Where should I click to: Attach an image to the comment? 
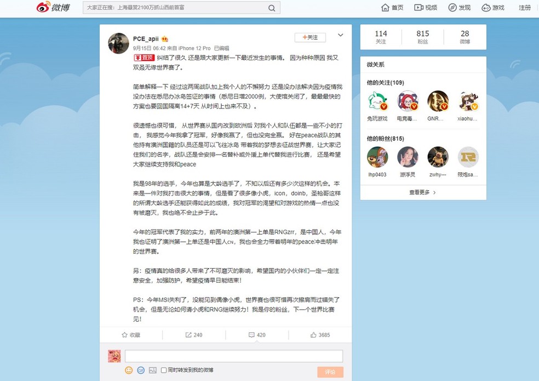pos(153,370)
